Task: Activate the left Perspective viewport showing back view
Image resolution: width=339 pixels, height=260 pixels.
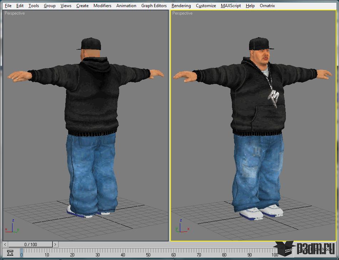Action: pos(86,125)
